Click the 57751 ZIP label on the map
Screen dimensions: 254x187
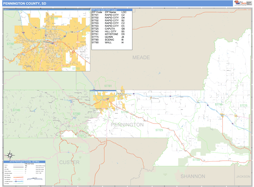click(x=80, y=136)
